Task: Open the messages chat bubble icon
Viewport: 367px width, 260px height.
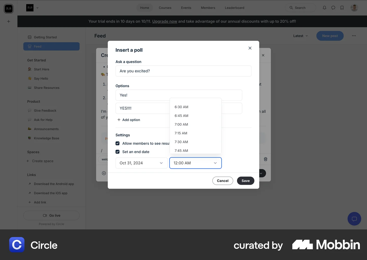Action: 333,8
